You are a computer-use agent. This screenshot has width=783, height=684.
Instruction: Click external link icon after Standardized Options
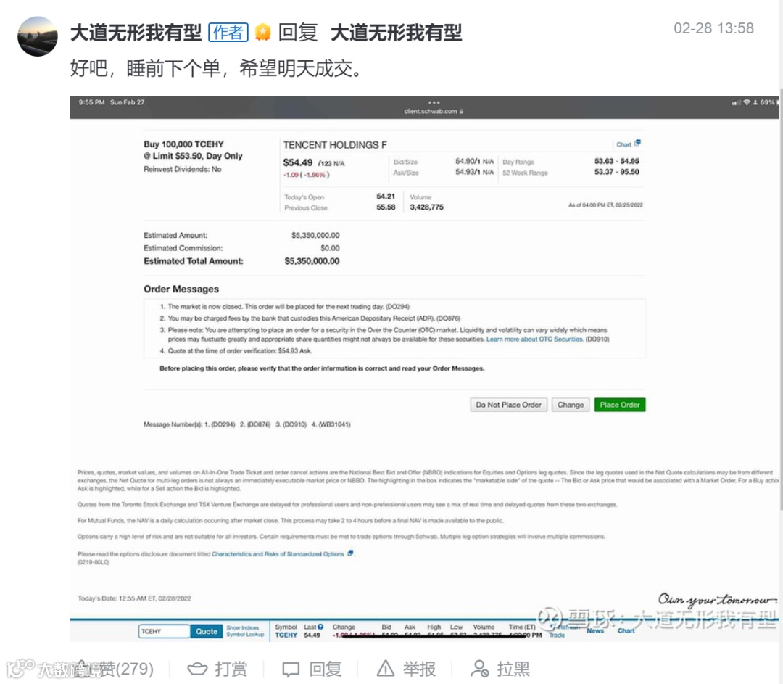pos(351,553)
